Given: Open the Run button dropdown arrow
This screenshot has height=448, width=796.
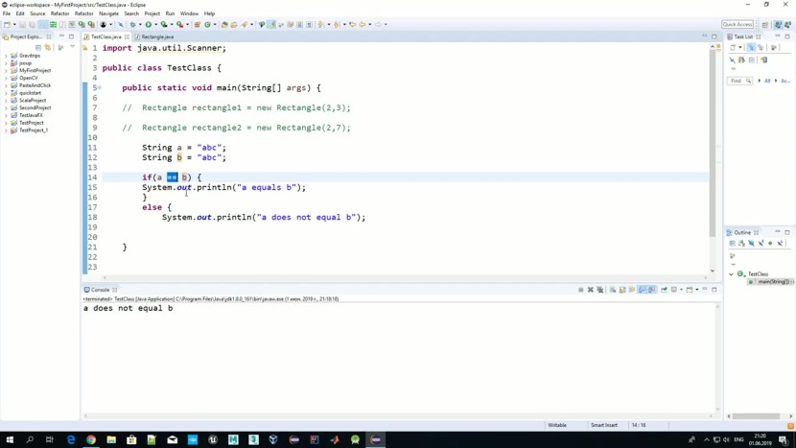Looking at the screenshot, I should coord(155,24).
